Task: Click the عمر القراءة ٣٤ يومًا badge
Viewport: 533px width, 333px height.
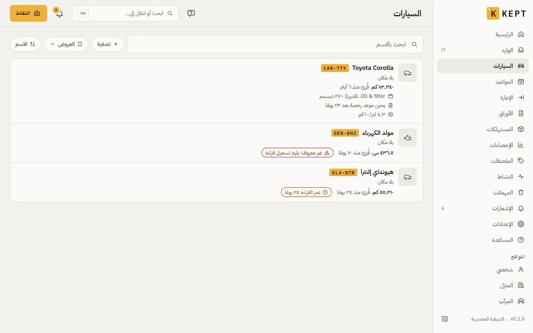Action: pyautogui.click(x=307, y=192)
